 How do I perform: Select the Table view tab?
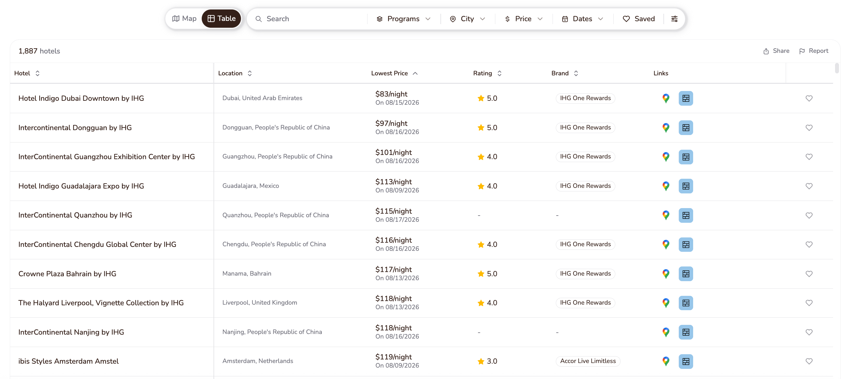pos(221,19)
